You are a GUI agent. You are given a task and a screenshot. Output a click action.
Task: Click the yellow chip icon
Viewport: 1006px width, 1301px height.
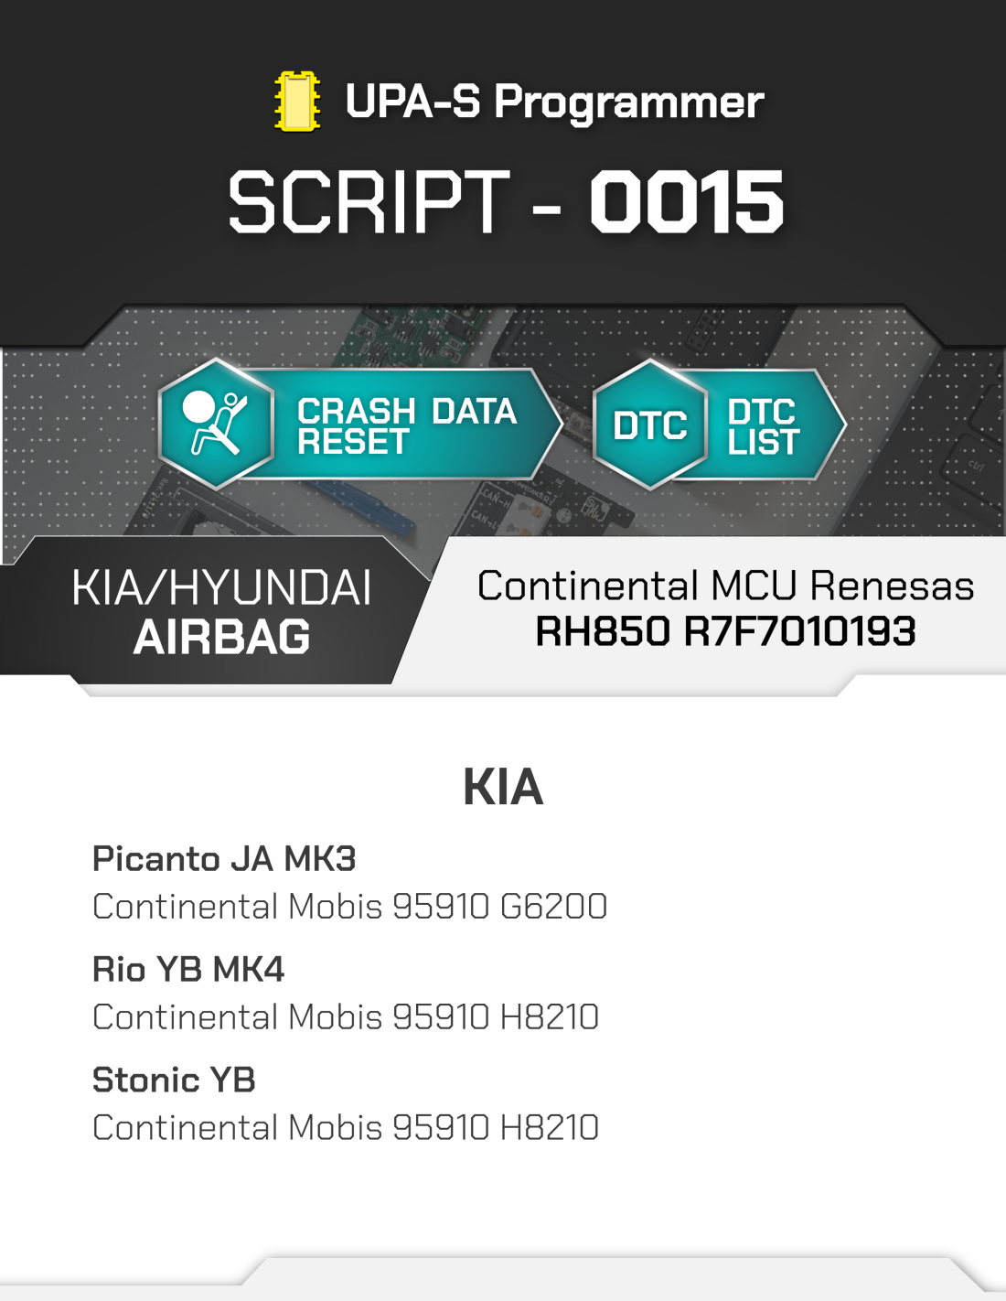(x=297, y=102)
